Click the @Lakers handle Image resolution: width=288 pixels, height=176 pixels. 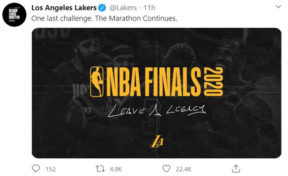click(123, 8)
